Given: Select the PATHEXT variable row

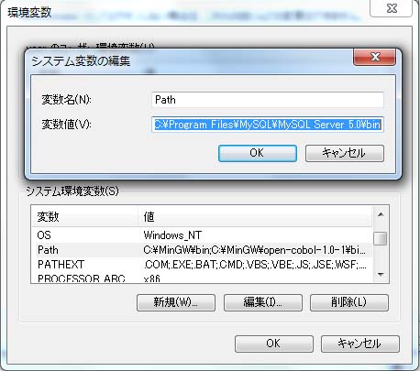Looking at the screenshot, I should [x=202, y=265].
